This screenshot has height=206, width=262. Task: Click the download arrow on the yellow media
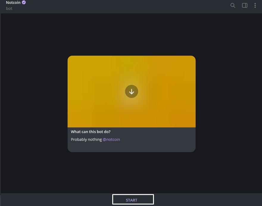click(132, 91)
